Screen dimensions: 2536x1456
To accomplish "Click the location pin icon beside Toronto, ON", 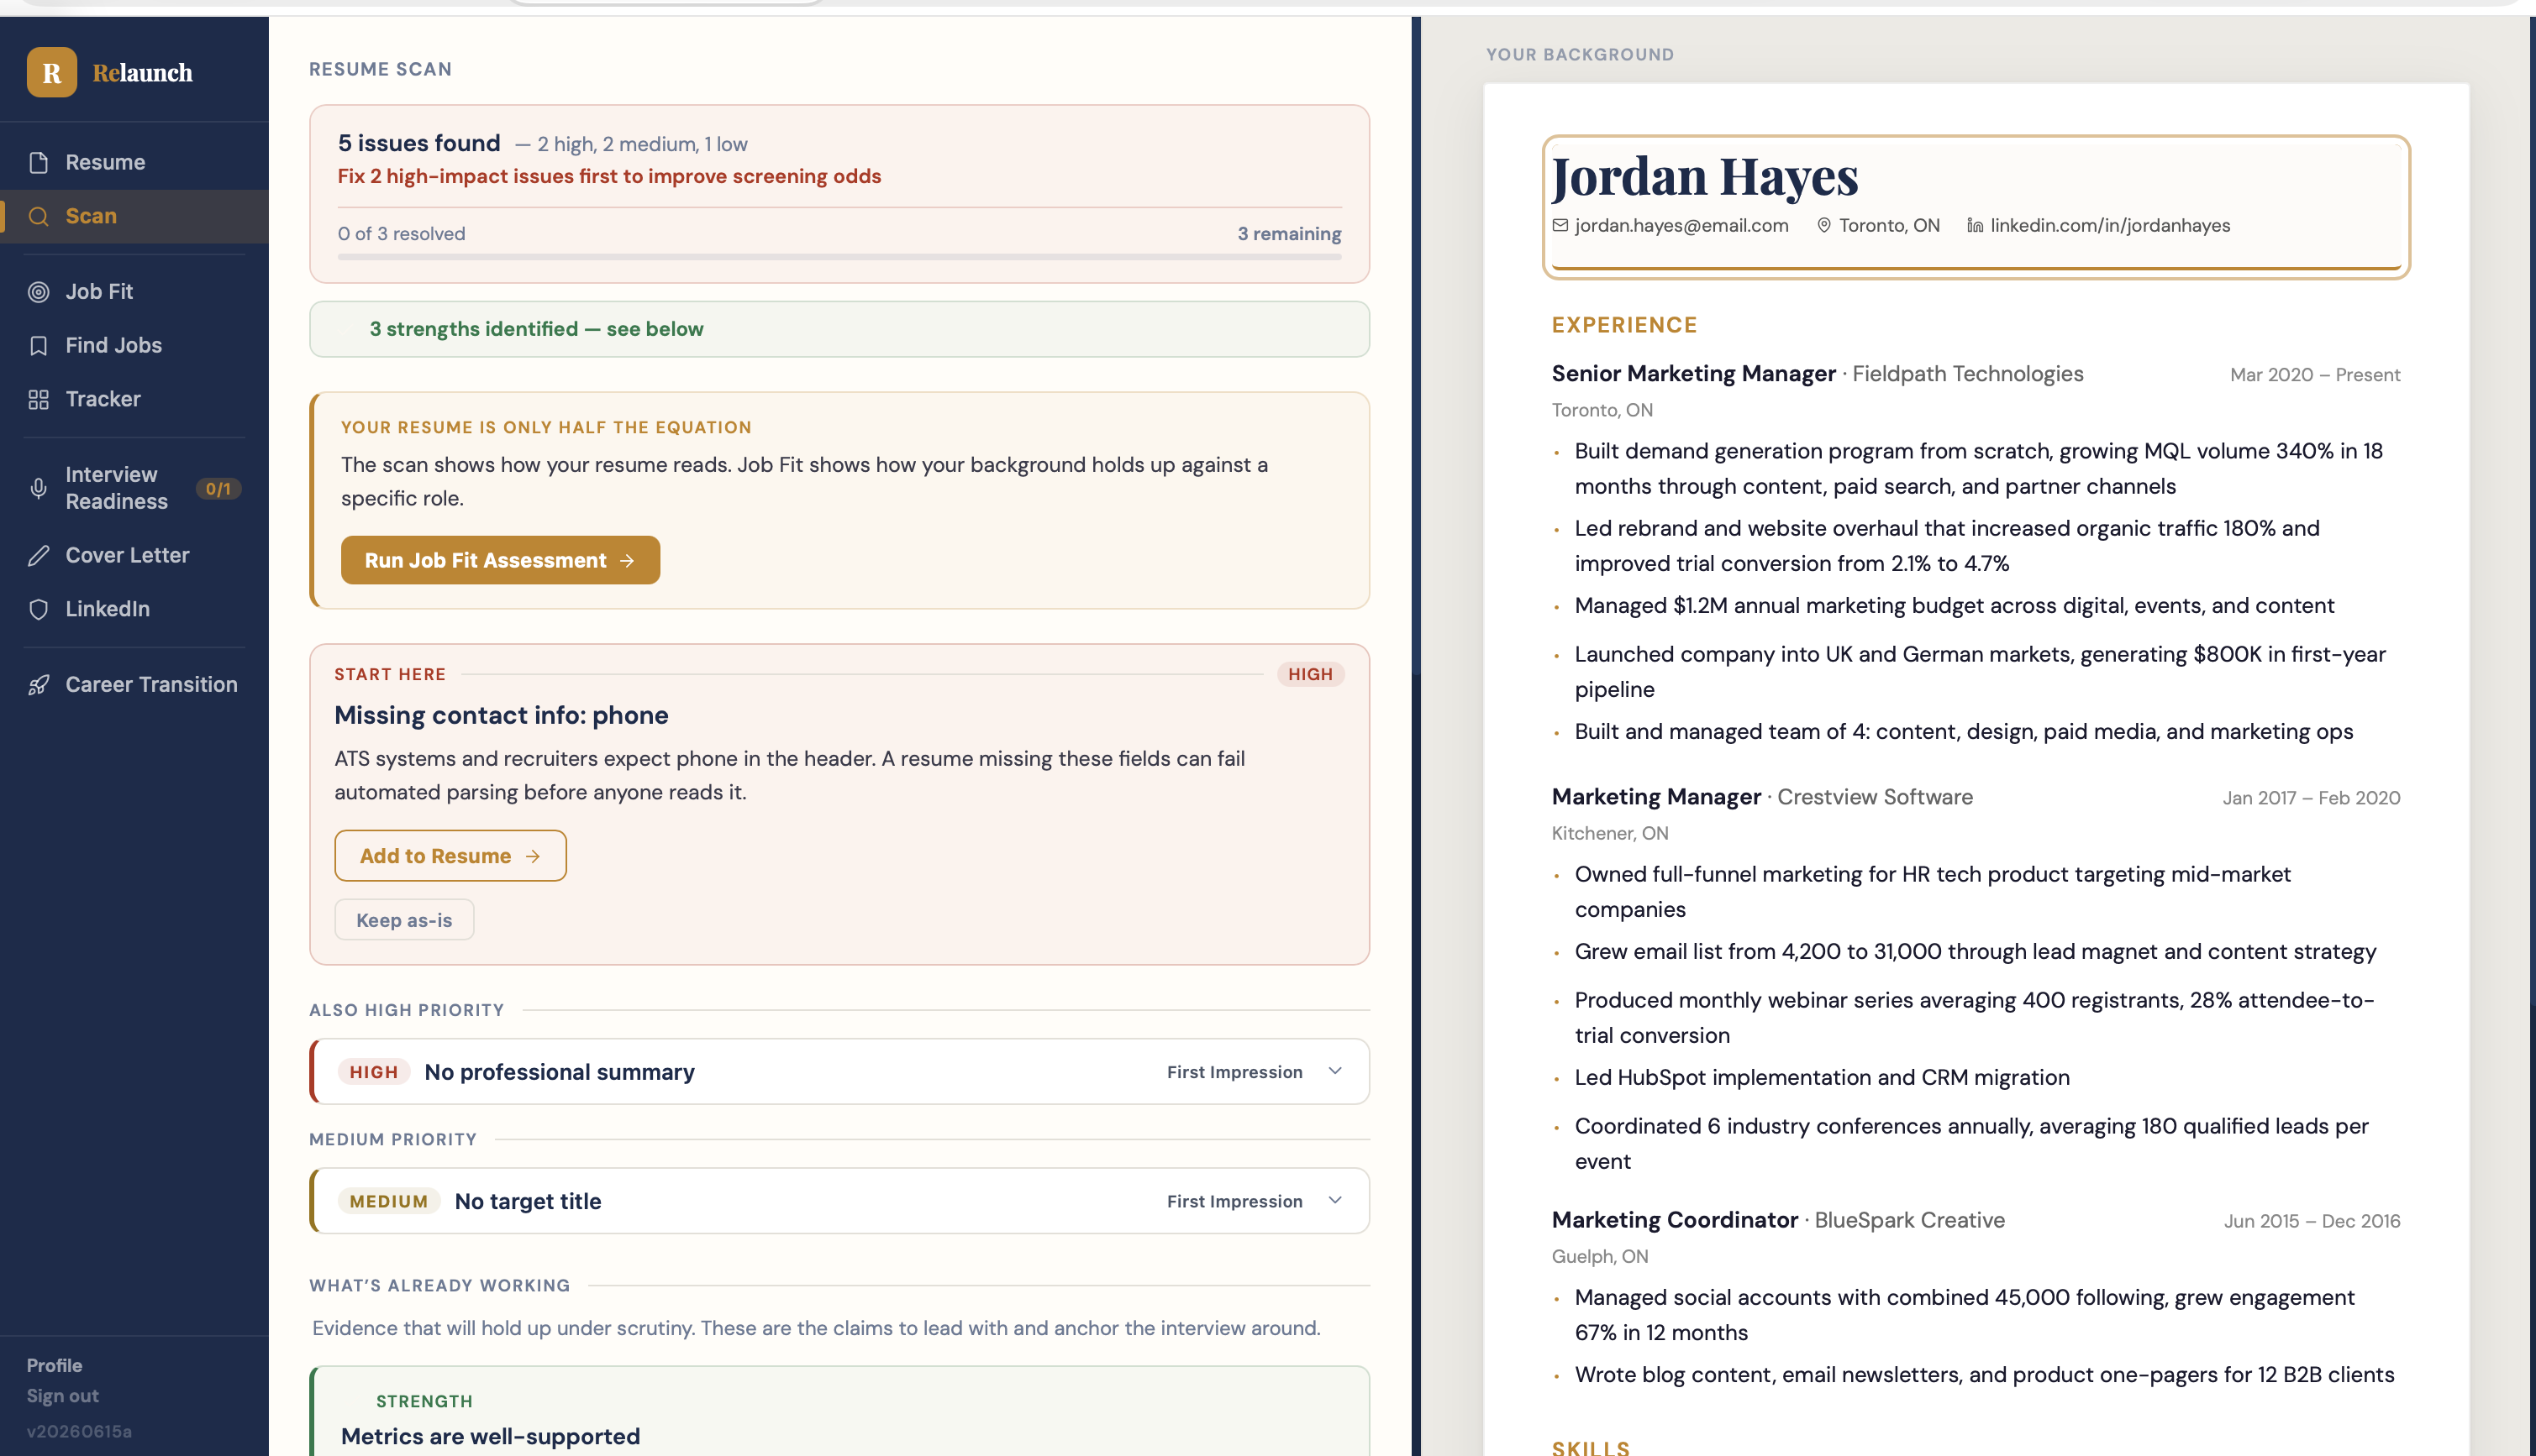I will [x=1823, y=225].
